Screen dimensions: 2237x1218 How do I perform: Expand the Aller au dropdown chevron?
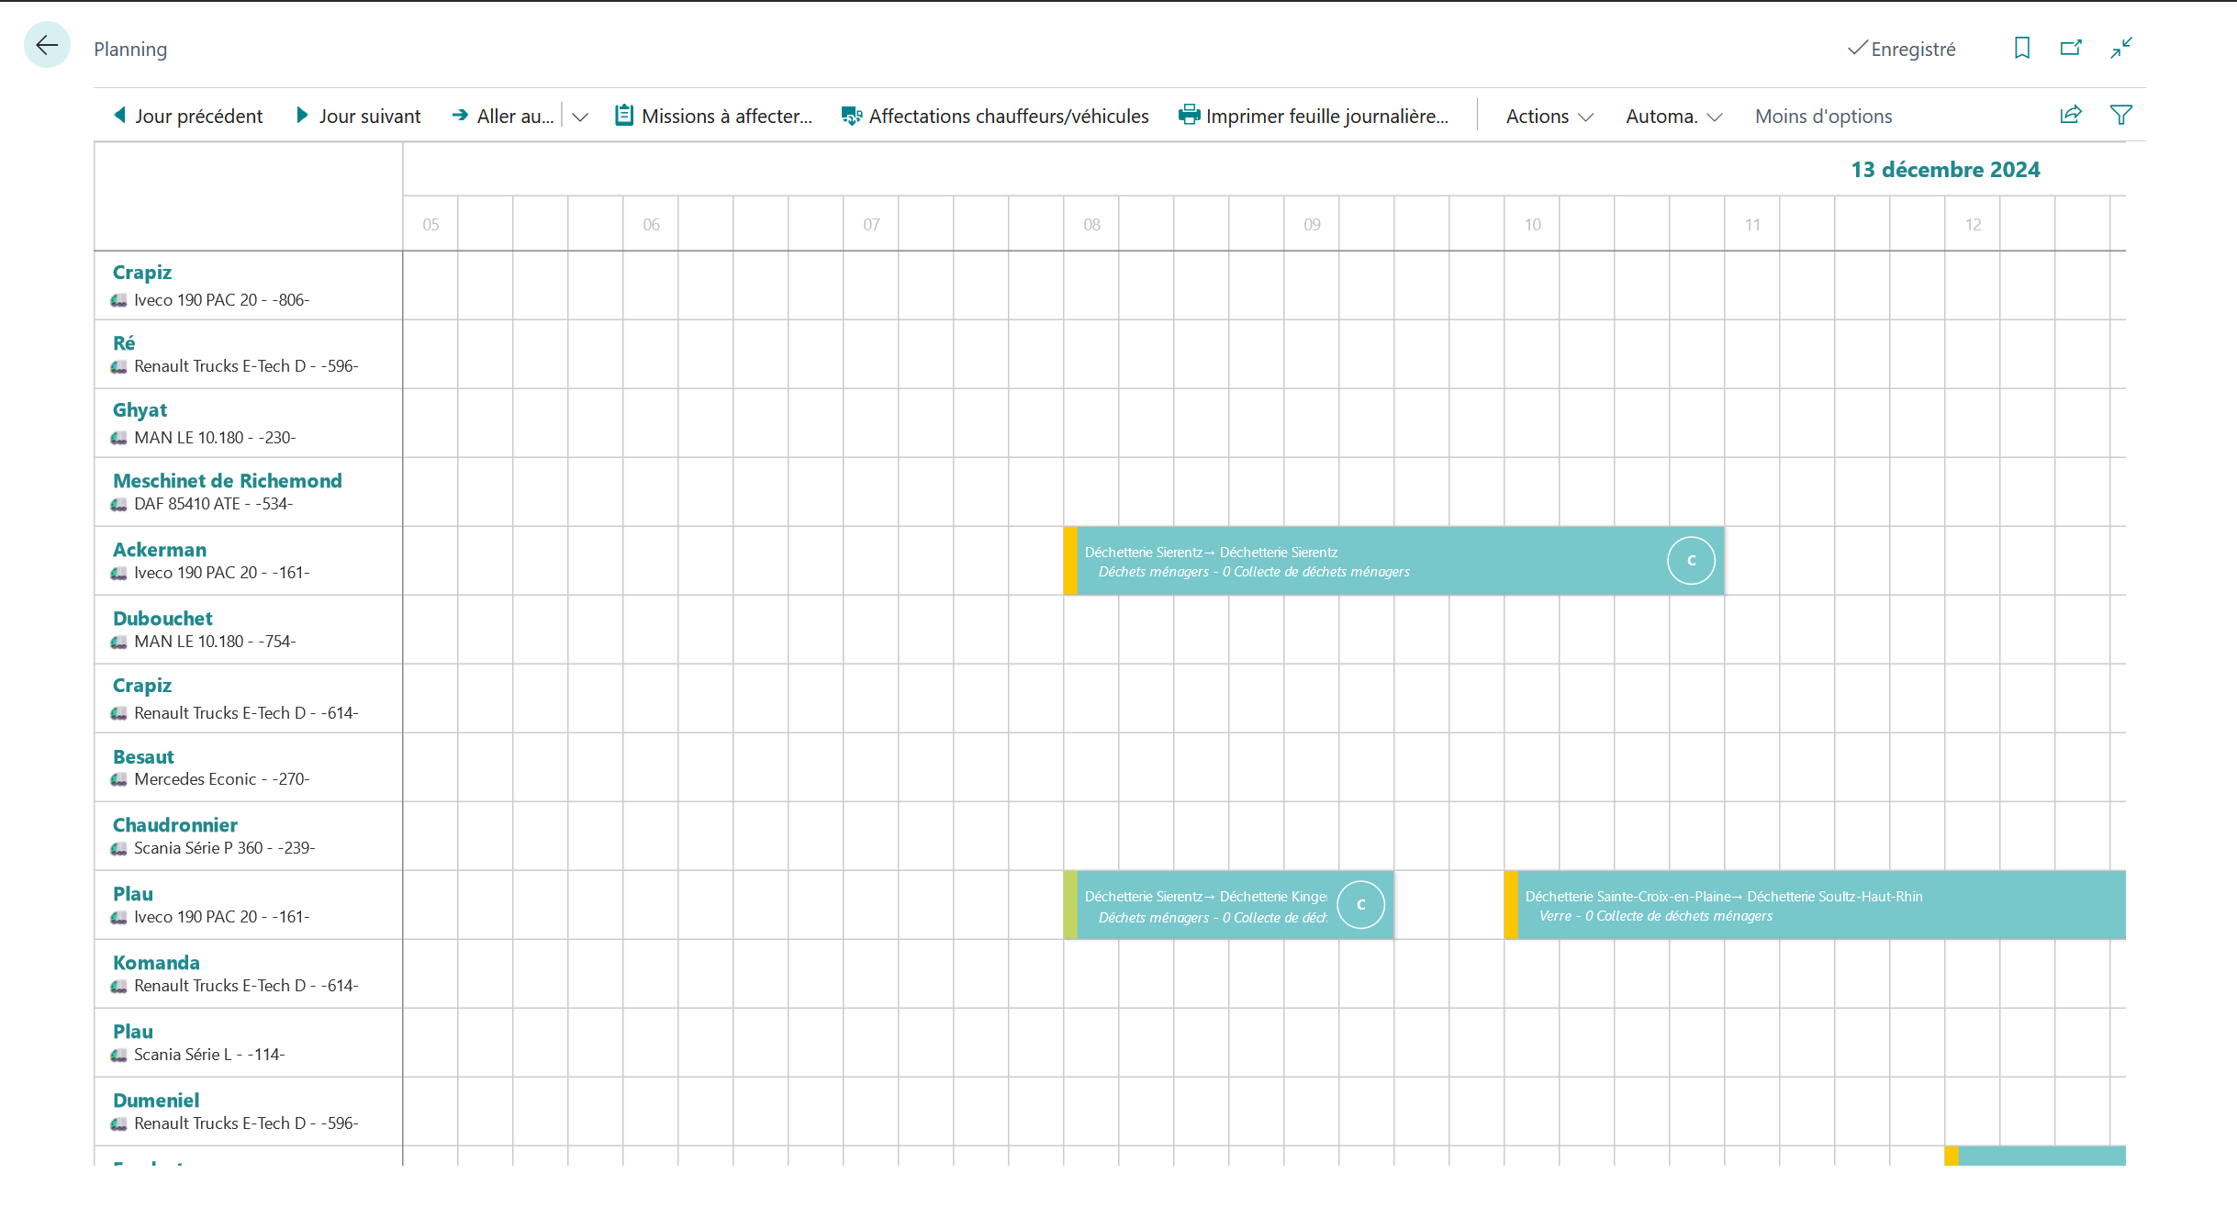[x=579, y=117]
